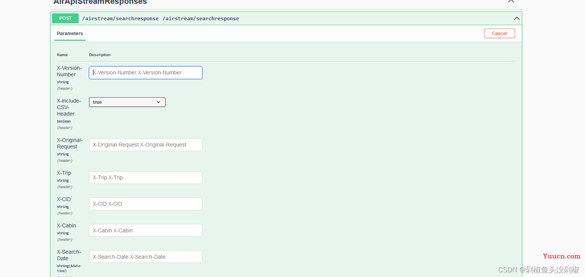
Task: Select the Parameters tab
Action: coord(70,34)
